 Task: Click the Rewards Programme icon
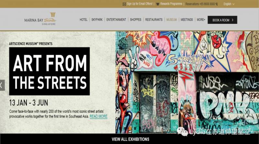tap(158, 4)
